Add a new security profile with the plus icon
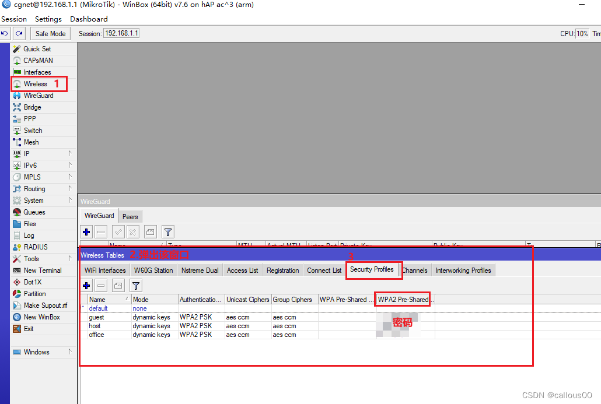Viewport: 601px width, 404px height. (86, 285)
